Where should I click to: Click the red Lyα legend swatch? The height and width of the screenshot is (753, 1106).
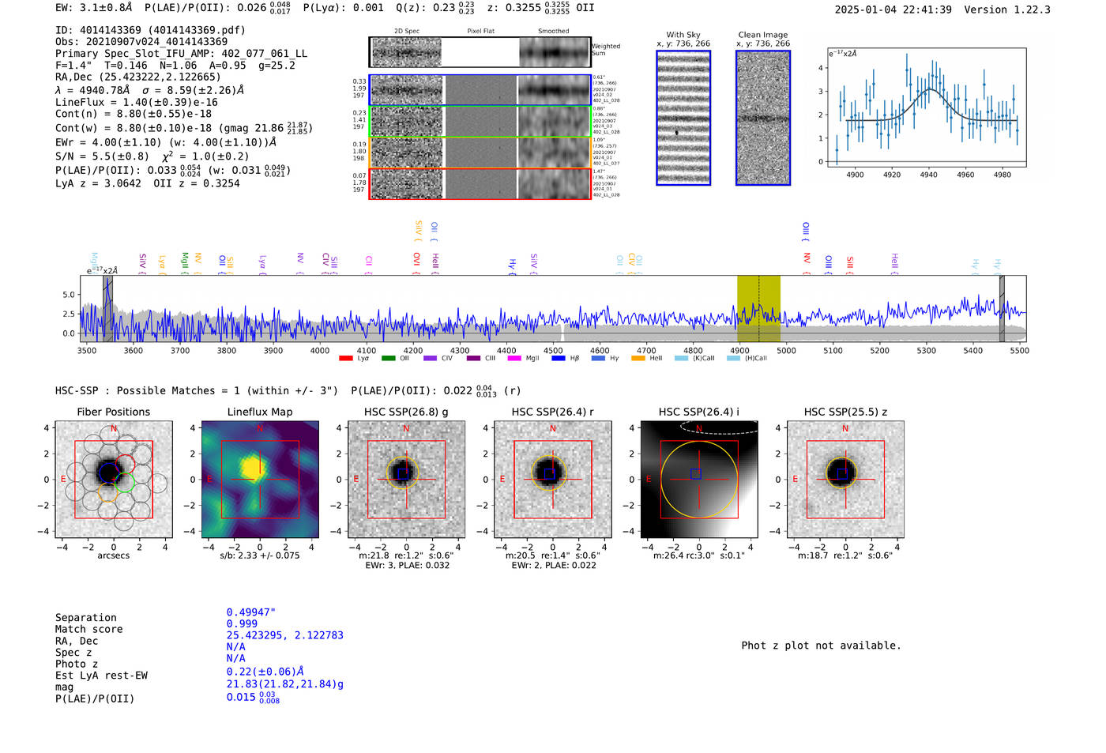click(345, 359)
